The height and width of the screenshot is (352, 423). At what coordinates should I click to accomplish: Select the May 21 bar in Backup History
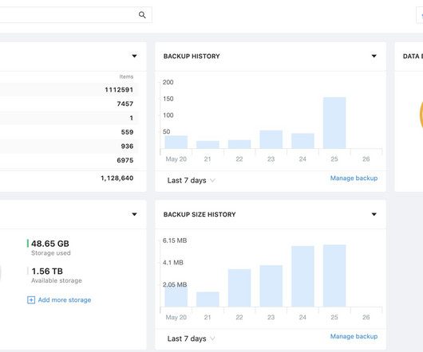pos(208,145)
